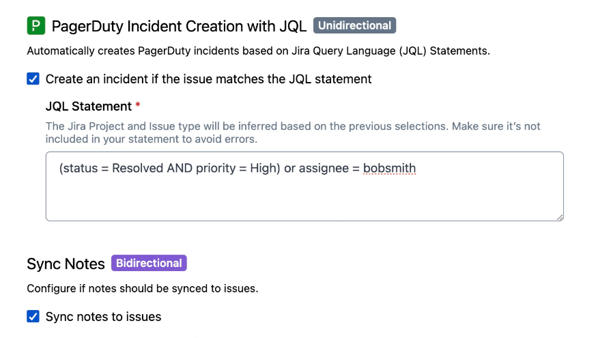Viewport: 594px width, 338px height.
Task: Place cursor on the word Resolved
Action: tap(138, 168)
